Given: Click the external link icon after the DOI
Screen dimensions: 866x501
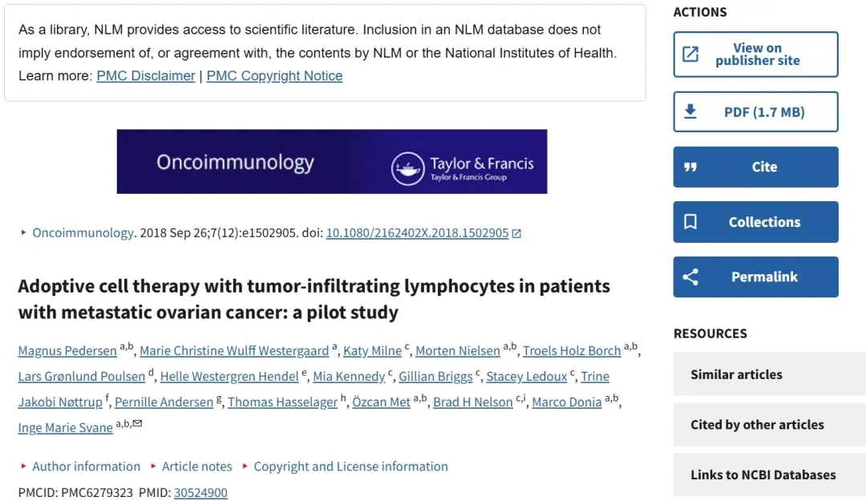Looking at the screenshot, I should coord(516,233).
